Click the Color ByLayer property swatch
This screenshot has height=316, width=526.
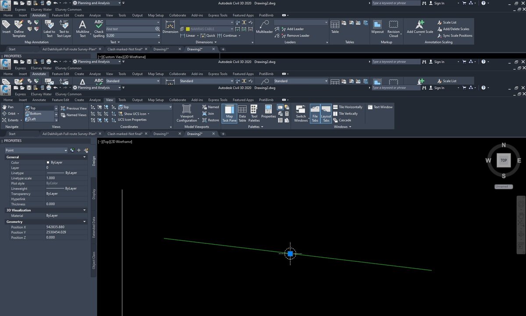pos(48,162)
